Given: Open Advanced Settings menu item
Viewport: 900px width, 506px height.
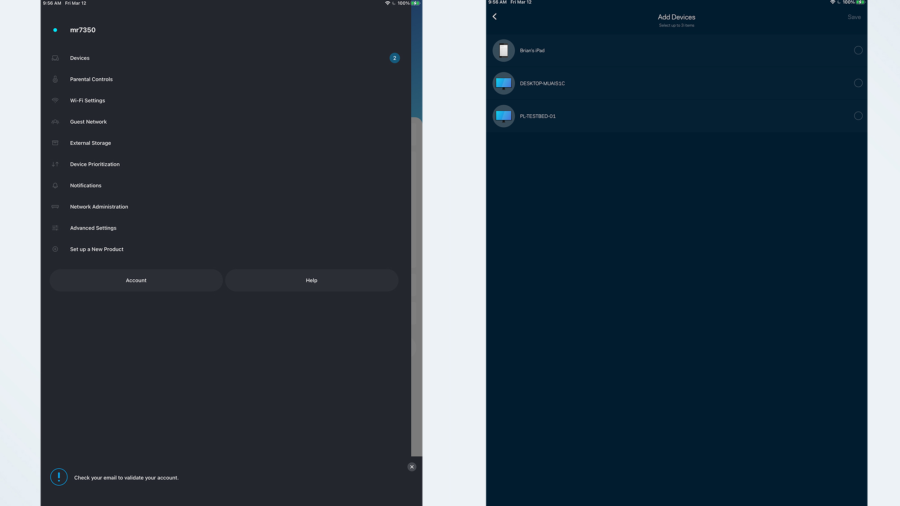Looking at the screenshot, I should pyautogui.click(x=225, y=228).
